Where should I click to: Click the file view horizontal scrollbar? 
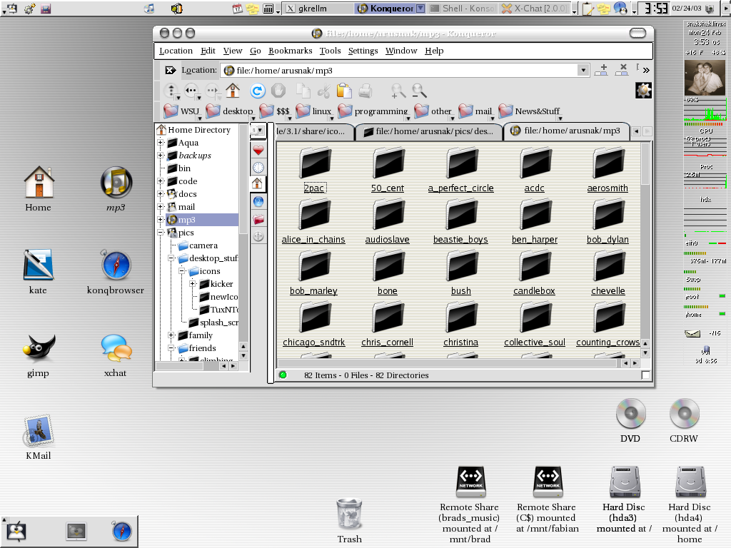448,362
